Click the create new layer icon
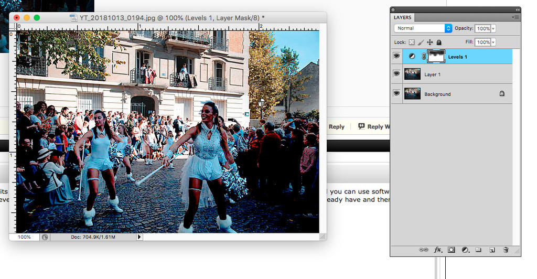The image size is (537, 279). tap(492, 250)
